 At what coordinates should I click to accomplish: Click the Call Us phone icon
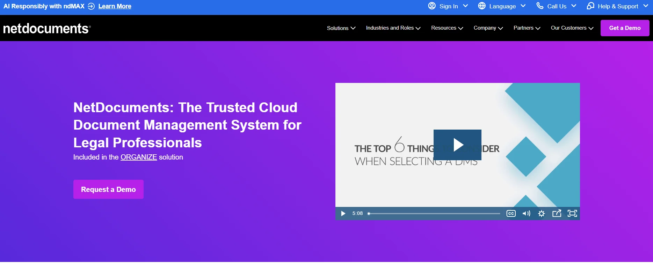pyautogui.click(x=540, y=6)
